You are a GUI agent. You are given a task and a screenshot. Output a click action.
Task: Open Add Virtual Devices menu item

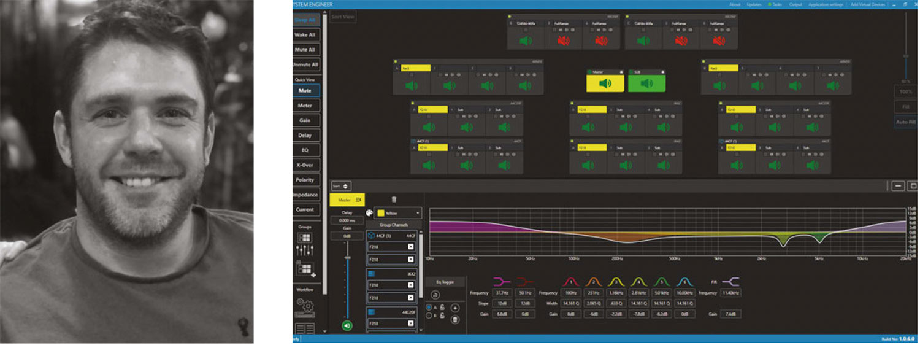click(x=867, y=4)
